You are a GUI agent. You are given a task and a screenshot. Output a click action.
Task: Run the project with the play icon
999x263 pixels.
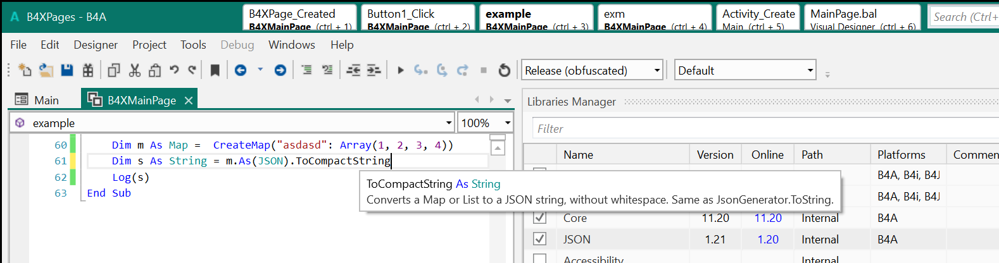point(400,70)
